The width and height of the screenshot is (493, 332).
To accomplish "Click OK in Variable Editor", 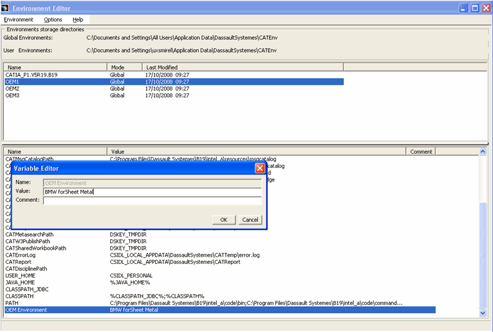I will 223,219.
